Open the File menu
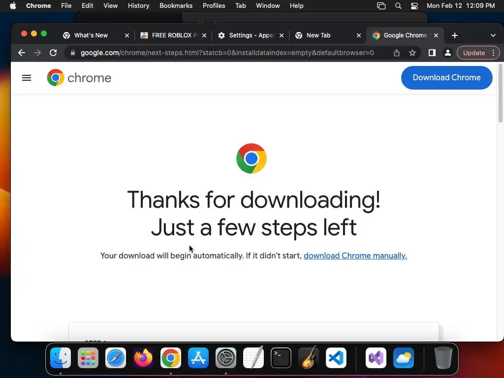Viewport: 504px width, 378px height. tap(66, 6)
